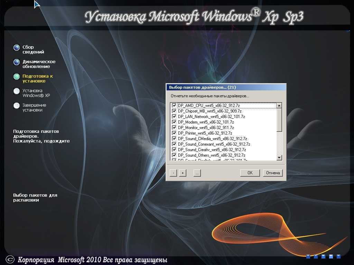Select DP_Sound_Creativ_wnt5_x86-32_912.7z row text
This screenshot has height=265, width=354.
tap(212, 150)
